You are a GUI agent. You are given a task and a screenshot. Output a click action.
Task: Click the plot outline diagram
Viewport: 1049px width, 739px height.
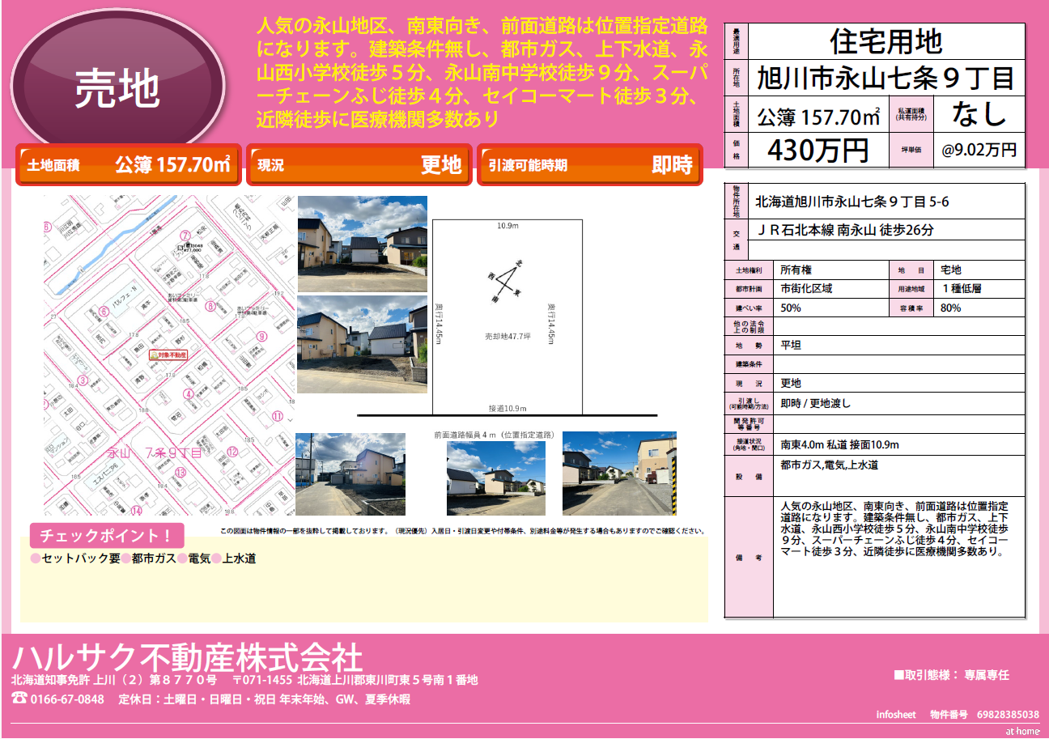click(508, 317)
